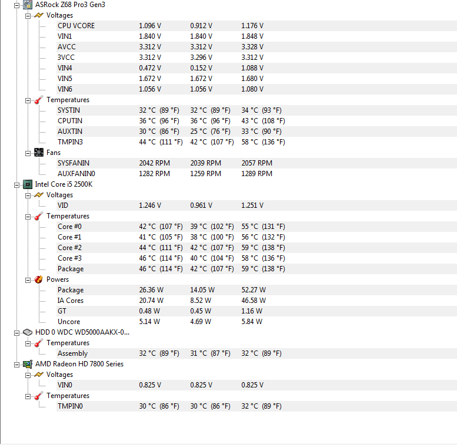Click the Voltages lightning icon under AMD Radeon
Image resolution: width=457 pixels, height=445 pixels.
click(39, 375)
